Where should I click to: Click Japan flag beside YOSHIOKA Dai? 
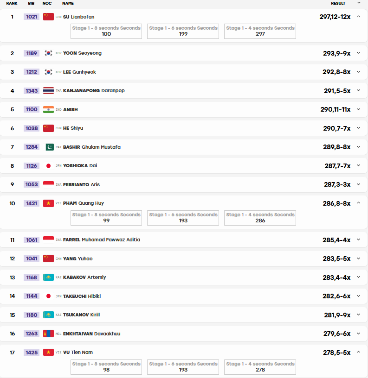tap(48, 166)
